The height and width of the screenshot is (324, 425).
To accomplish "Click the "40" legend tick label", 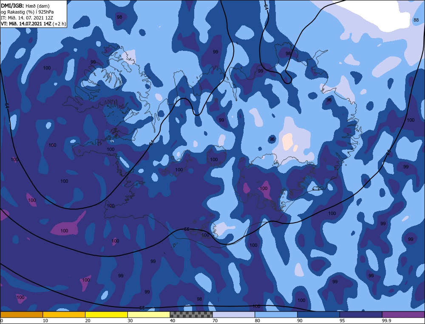I will pos(173,321).
